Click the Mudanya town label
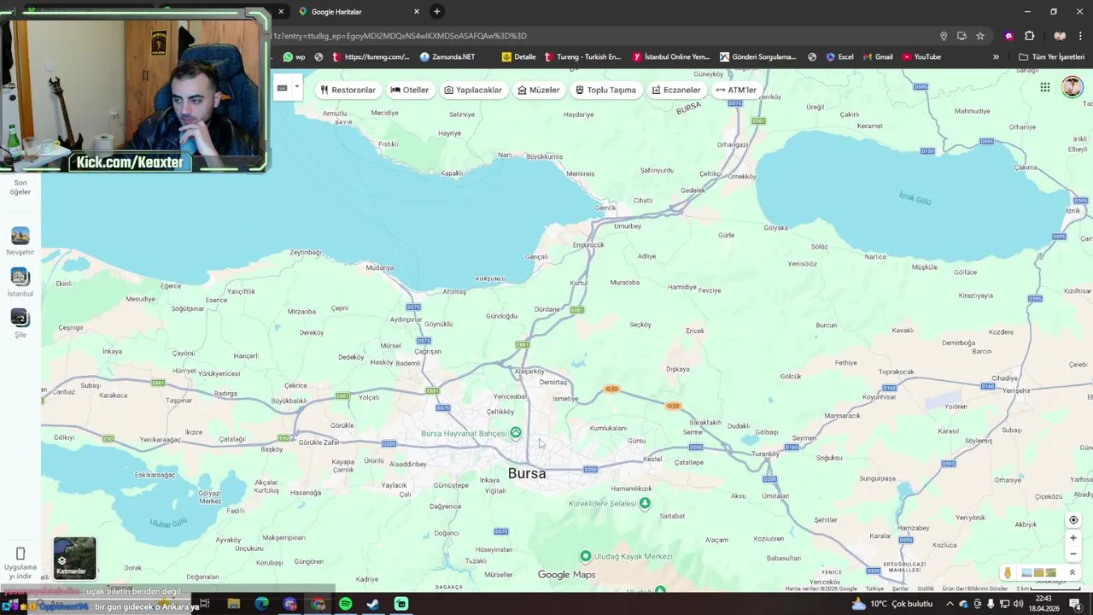 point(380,267)
